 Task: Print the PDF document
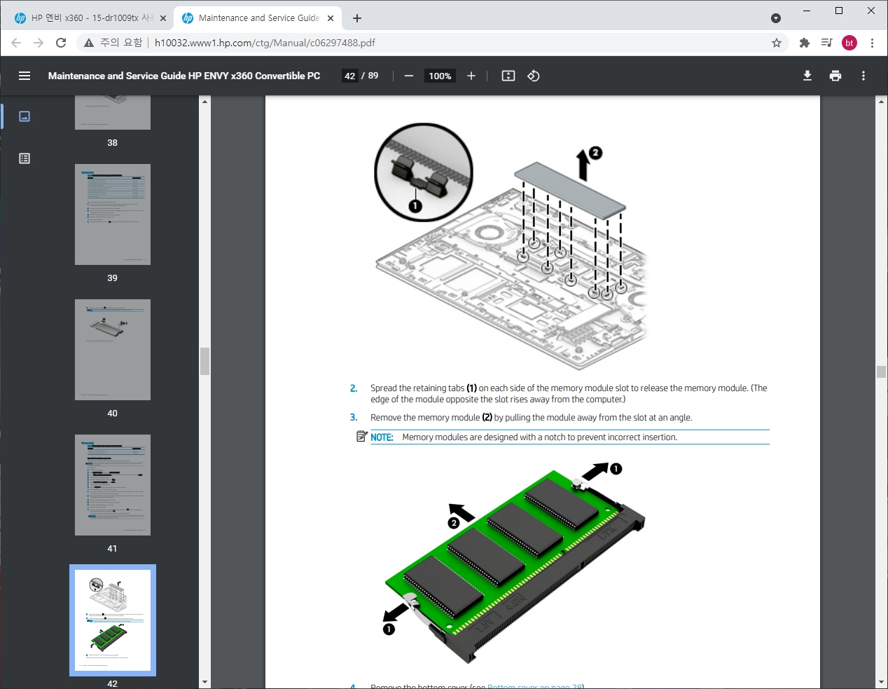point(835,76)
